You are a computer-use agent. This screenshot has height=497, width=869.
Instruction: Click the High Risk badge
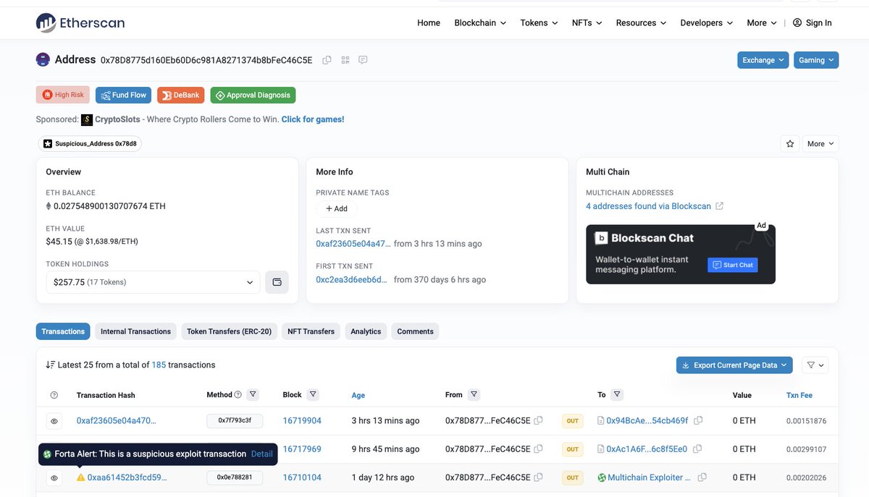[63, 95]
